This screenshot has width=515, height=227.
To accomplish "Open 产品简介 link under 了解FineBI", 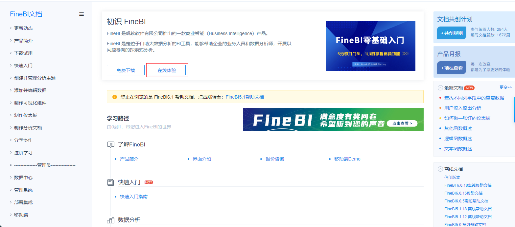I will (x=129, y=159).
